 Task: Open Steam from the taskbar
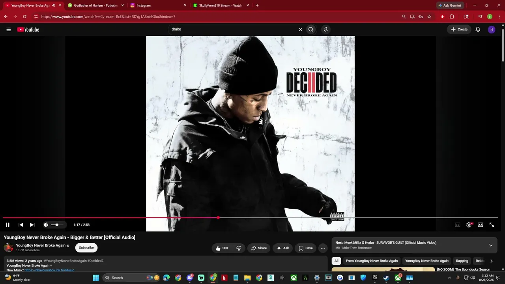pyautogui.click(x=386, y=278)
